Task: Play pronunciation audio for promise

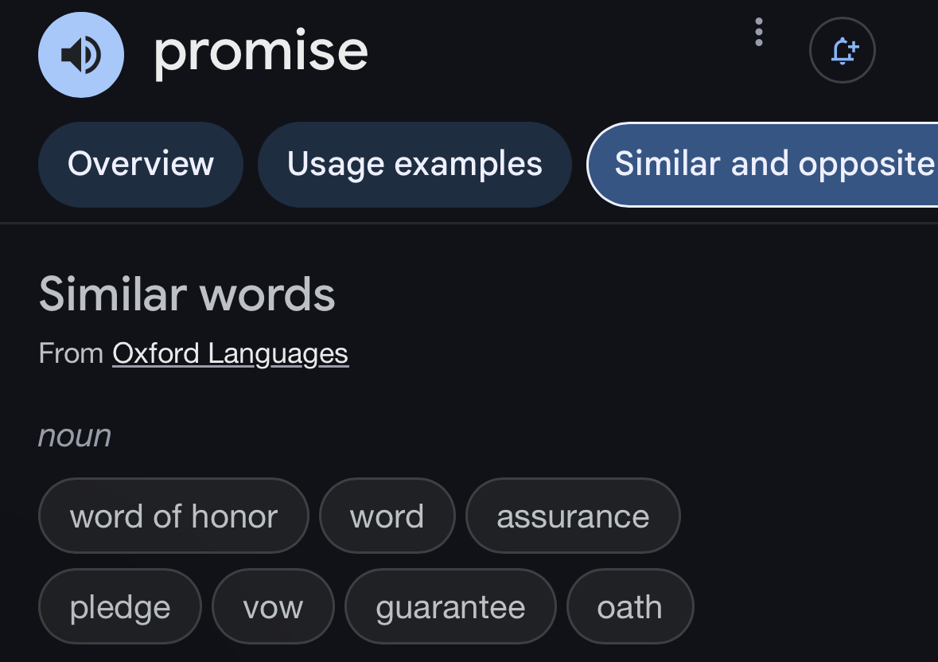Action: (x=81, y=54)
